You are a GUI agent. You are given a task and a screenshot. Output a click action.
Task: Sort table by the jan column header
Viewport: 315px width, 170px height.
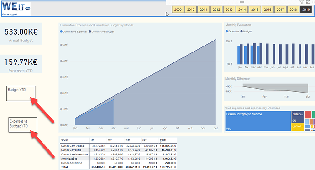tap(92, 140)
